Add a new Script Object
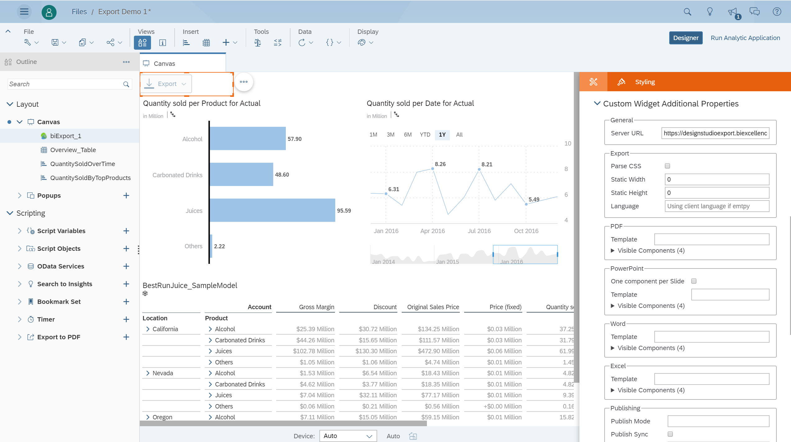The height and width of the screenshot is (442, 791). click(126, 249)
